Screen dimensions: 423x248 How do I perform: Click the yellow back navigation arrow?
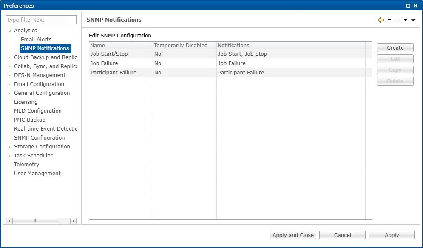(381, 20)
